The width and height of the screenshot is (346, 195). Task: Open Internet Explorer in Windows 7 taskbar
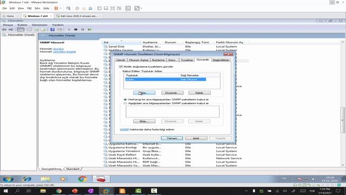pyautogui.click(x=27, y=179)
